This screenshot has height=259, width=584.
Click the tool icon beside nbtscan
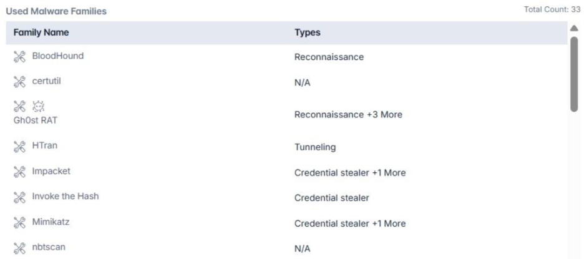[x=19, y=247]
